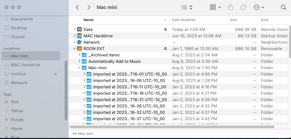This screenshot has width=291, height=139.
Task: Open the group-by options dropdown
Action: pos(215,7)
